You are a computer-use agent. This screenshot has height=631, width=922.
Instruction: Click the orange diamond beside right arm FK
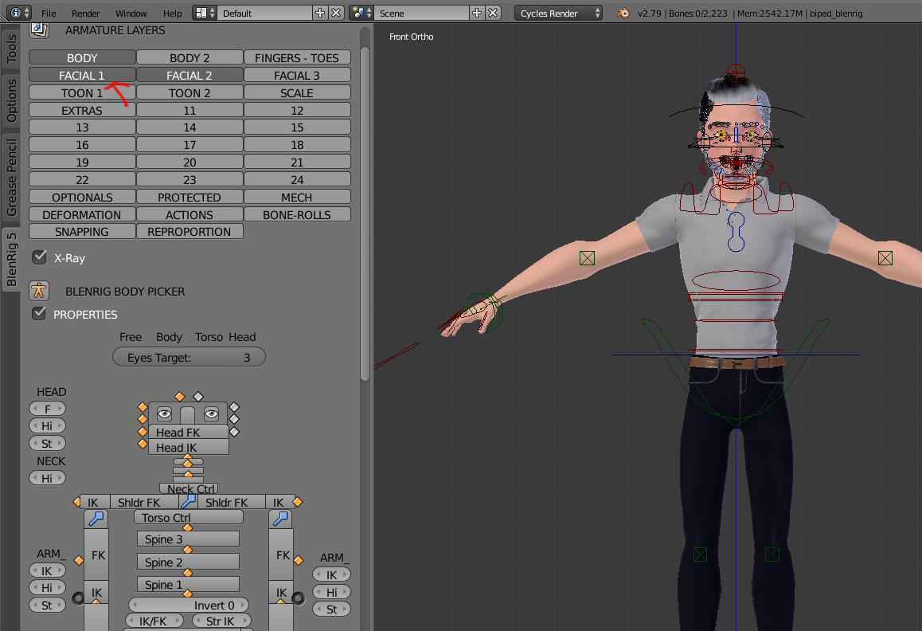click(298, 560)
